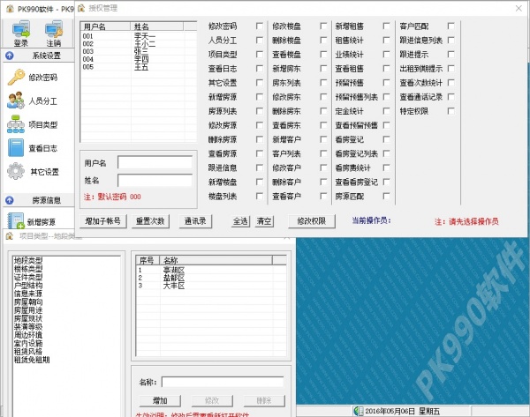Open 其它设置 gear icon in sidebar
This screenshot has width=530, height=417.
[x=16, y=171]
